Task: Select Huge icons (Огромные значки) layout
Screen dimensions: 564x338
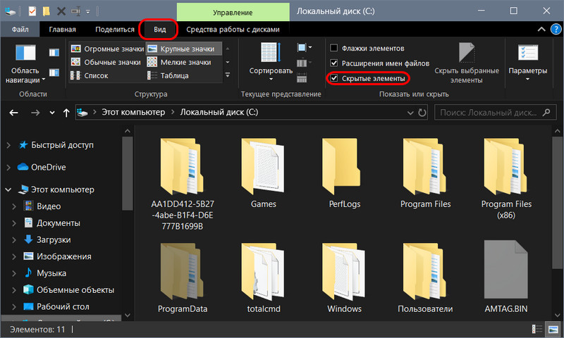Action: pyautogui.click(x=108, y=49)
